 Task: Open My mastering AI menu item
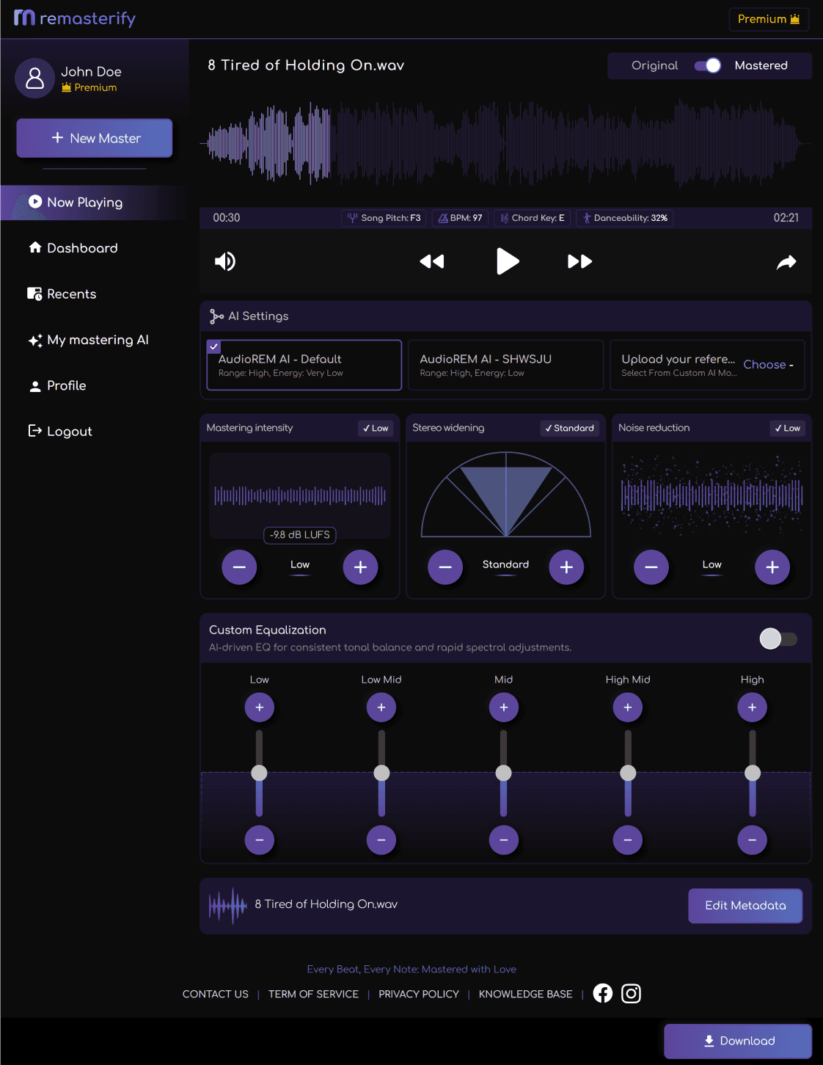[x=98, y=340]
